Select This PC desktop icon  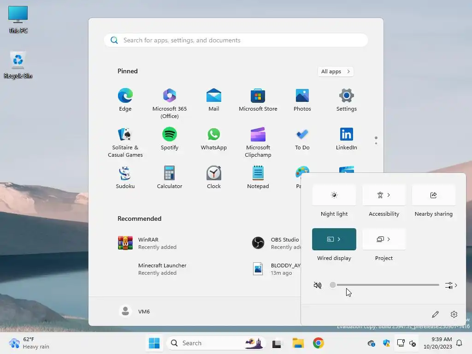(18, 19)
